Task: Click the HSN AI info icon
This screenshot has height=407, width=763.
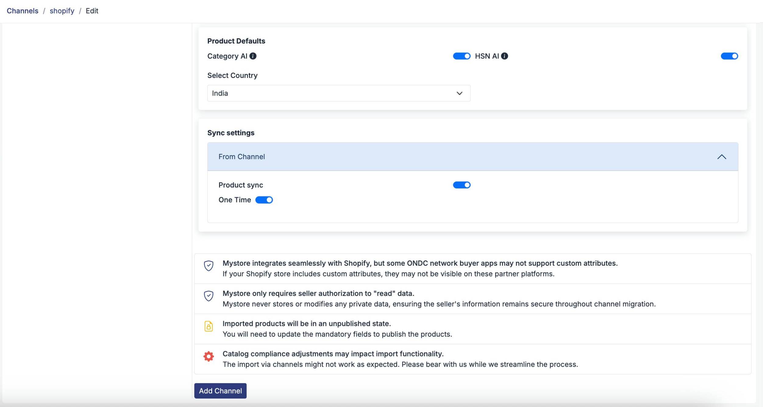Action: pos(505,56)
